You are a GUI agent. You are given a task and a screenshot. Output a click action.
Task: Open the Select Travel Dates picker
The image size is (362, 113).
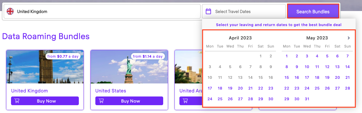(244, 12)
